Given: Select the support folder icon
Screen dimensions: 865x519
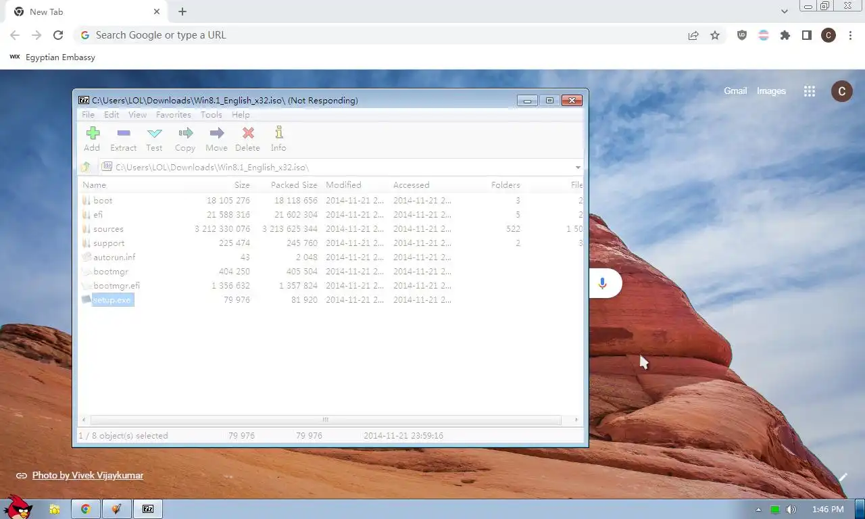Looking at the screenshot, I should pyautogui.click(x=86, y=243).
